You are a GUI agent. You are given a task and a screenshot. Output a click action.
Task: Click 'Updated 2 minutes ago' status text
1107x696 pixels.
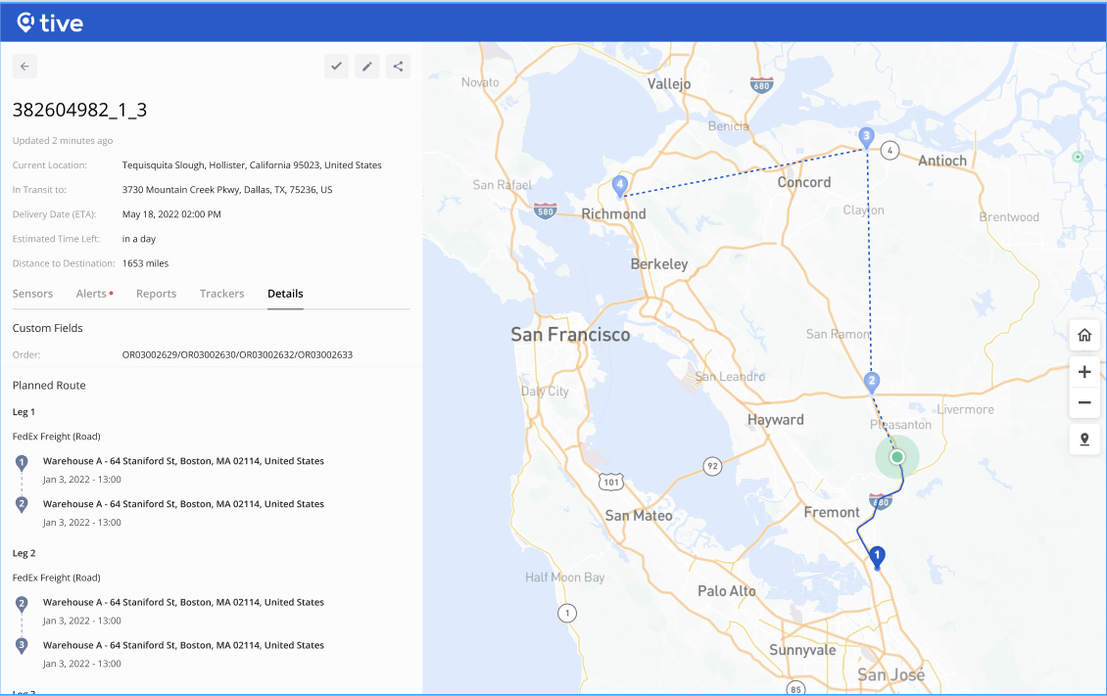click(62, 140)
